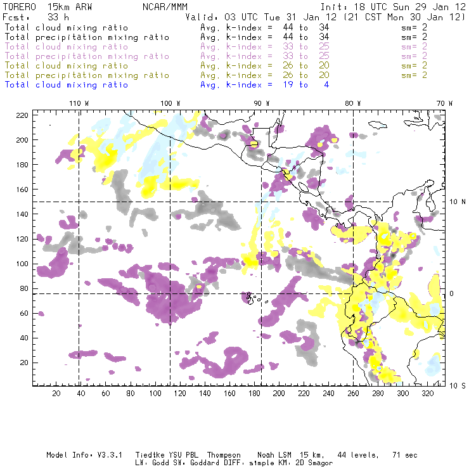Viewport: 469px width, 469px height.
Task: Click the "80 W" longitude label
Action: coord(353,103)
